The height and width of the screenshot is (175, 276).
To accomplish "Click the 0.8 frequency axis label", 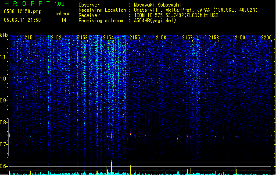I will 4,122.
